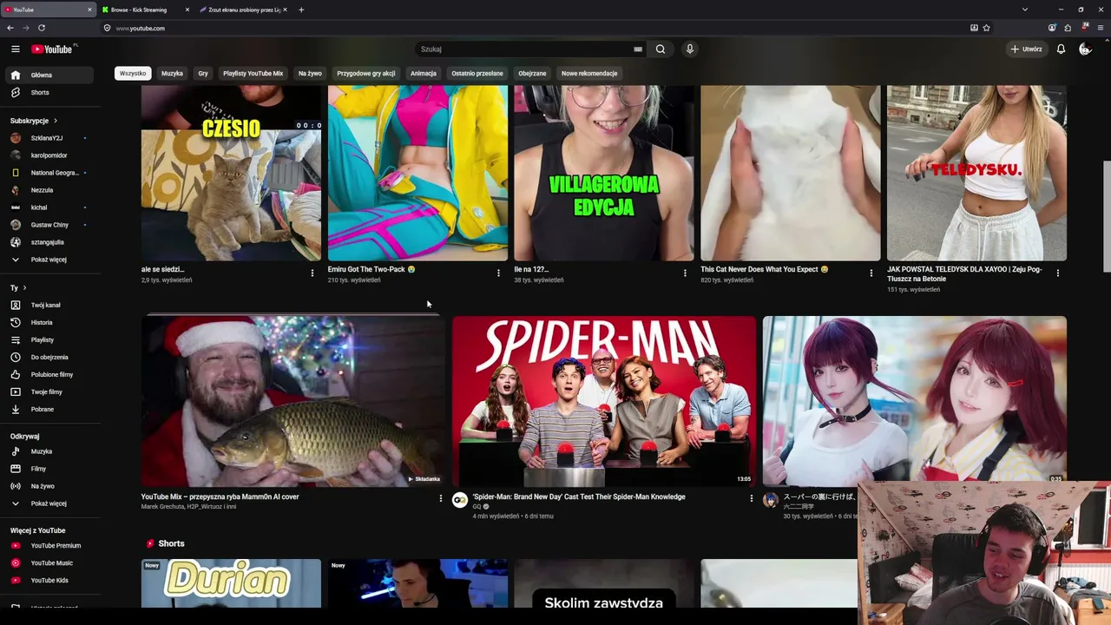Select the Playlisty YouTube Mix chip
The width and height of the screenshot is (1111, 625).
click(253, 74)
